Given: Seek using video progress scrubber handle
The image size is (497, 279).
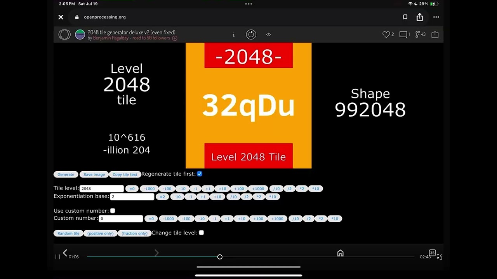Looking at the screenshot, I should [x=220, y=257].
